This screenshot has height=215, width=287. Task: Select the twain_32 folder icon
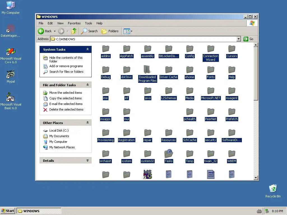[210, 154]
